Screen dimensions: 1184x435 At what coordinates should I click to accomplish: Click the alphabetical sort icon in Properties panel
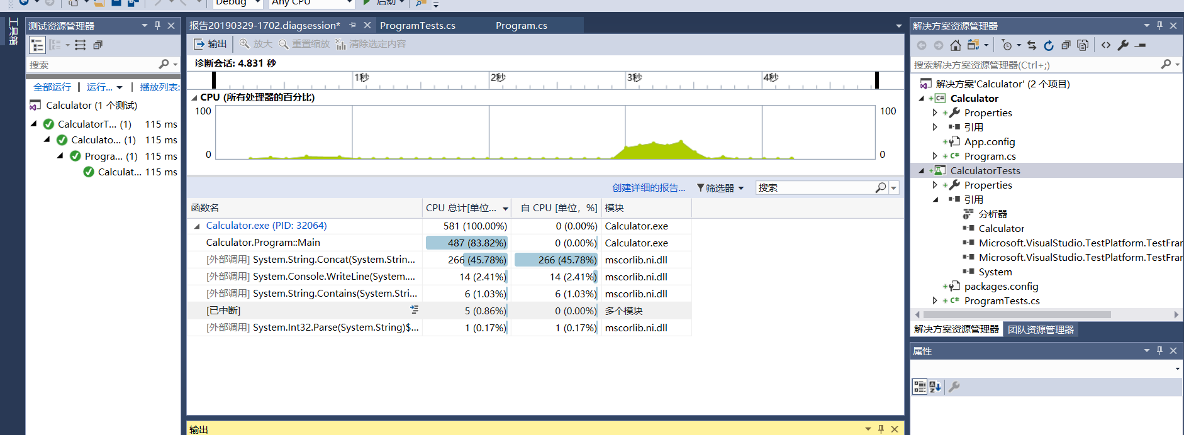point(935,387)
